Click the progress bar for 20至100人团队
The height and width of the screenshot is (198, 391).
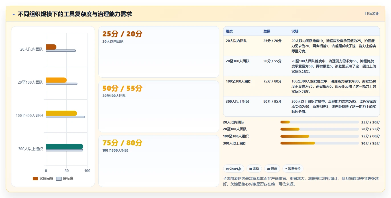[x=319, y=129]
